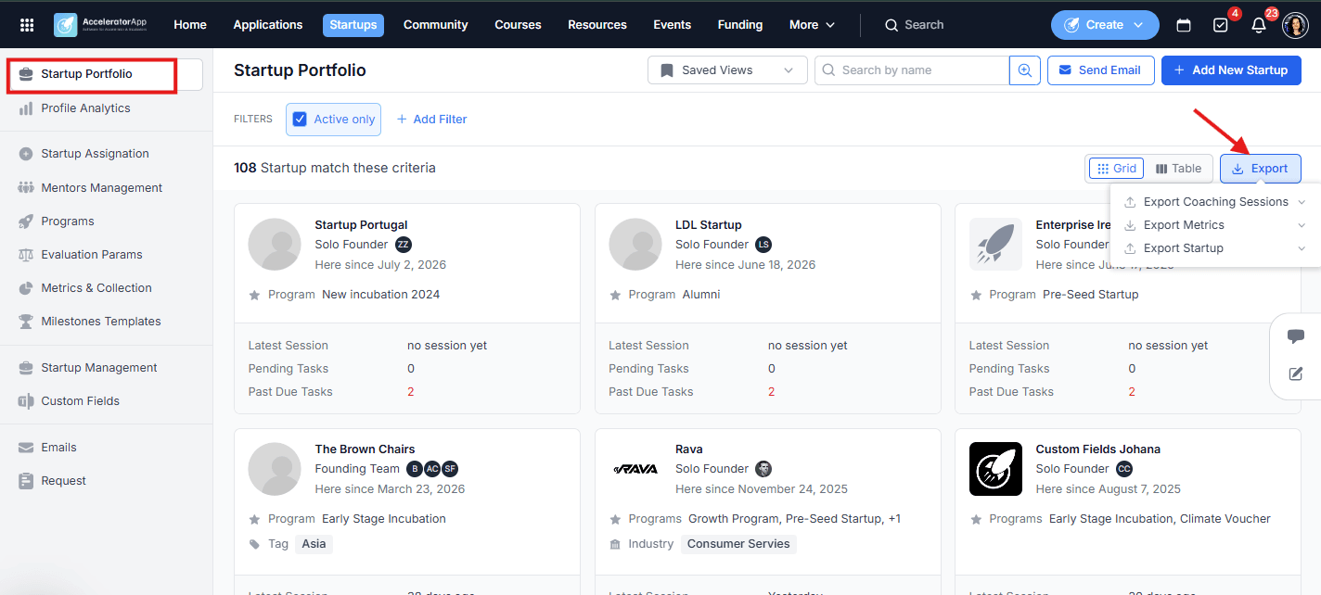Open the chat bubble floating icon
Screen dimensions: 1321x595
point(1296,336)
